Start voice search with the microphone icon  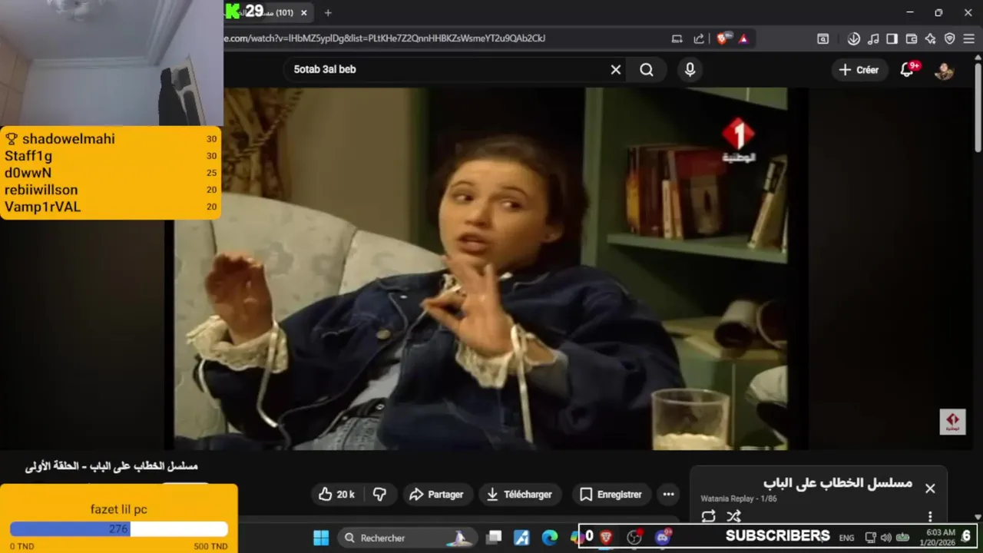pyautogui.click(x=690, y=70)
